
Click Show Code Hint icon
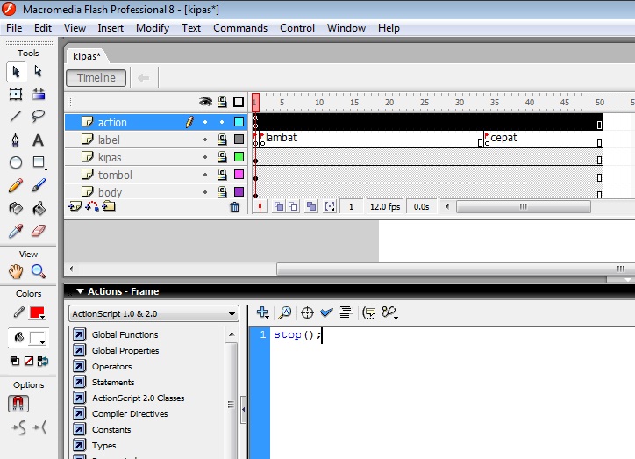369,312
